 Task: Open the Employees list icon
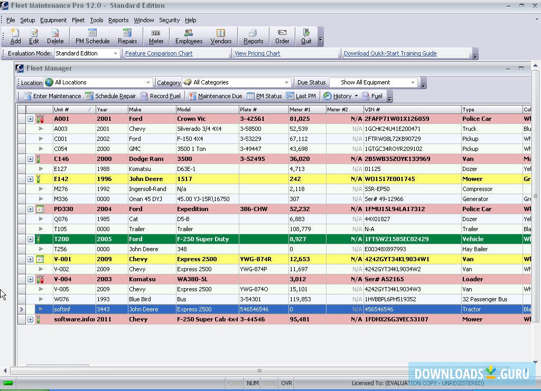coord(189,36)
